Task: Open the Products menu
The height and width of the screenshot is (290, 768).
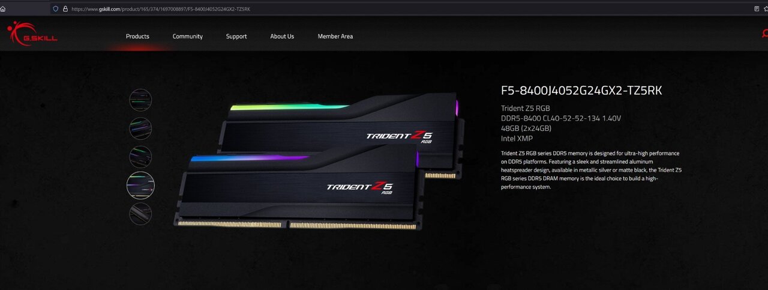Action: (137, 37)
